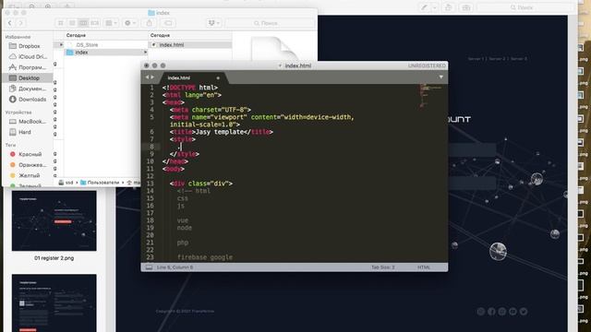Select the .DS_Store file in Finder
This screenshot has width=591, height=332.
click(x=105, y=45)
